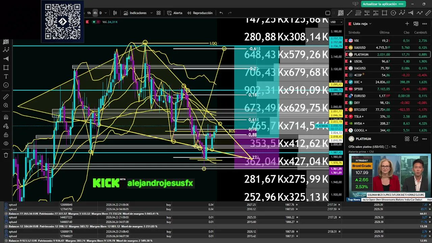432x243 pixels.
Task: Undo the last chart action
Action: [221, 13]
